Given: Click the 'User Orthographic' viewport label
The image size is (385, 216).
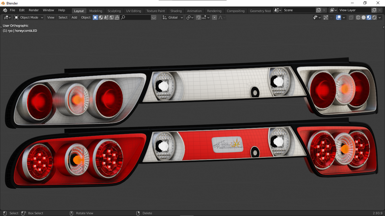Looking at the screenshot, I should [16, 26].
